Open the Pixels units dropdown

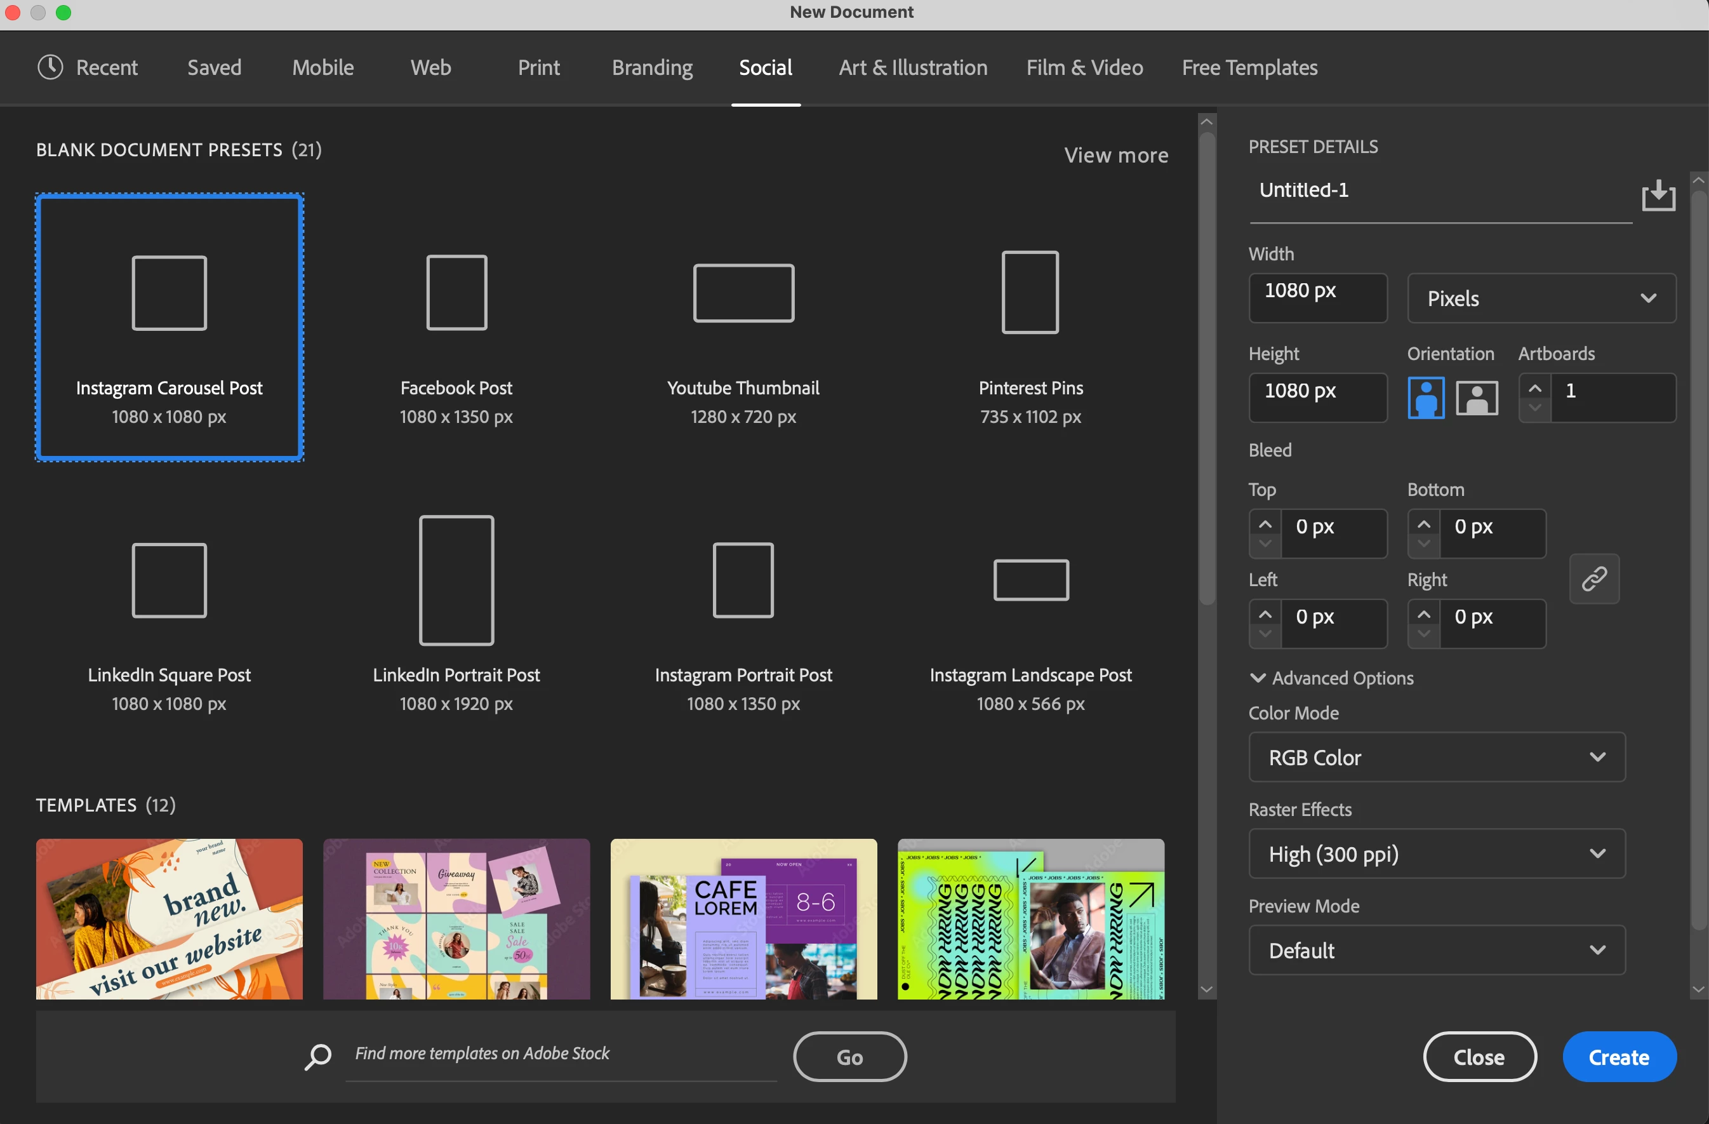pyautogui.click(x=1541, y=298)
